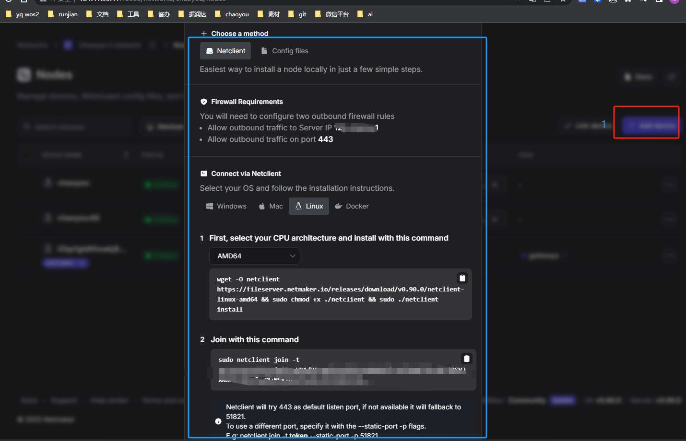Select the Linux OS option
Screen dimensions: 686x441
click(309, 206)
